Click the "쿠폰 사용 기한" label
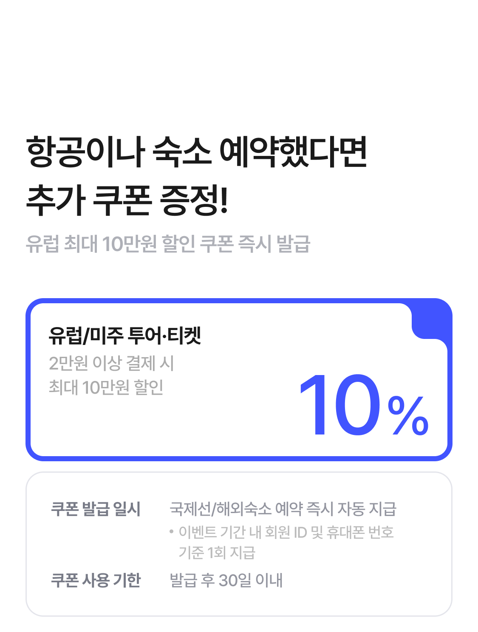 tap(96, 580)
